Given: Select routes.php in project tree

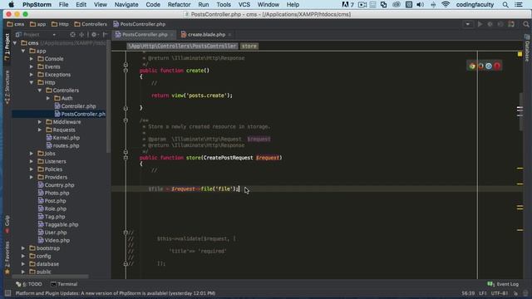Looking at the screenshot, I should (62, 145).
